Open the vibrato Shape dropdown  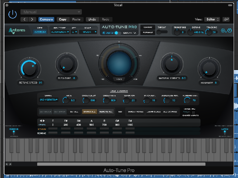pyautogui.click(x=49, y=100)
